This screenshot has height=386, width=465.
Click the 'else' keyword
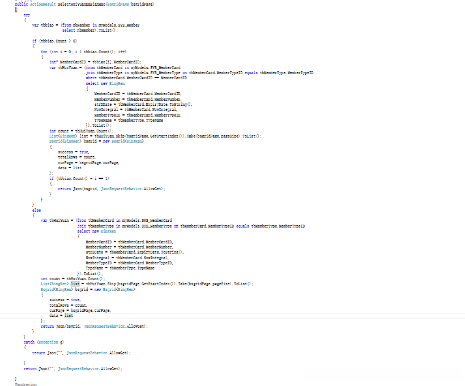[x=36, y=211]
